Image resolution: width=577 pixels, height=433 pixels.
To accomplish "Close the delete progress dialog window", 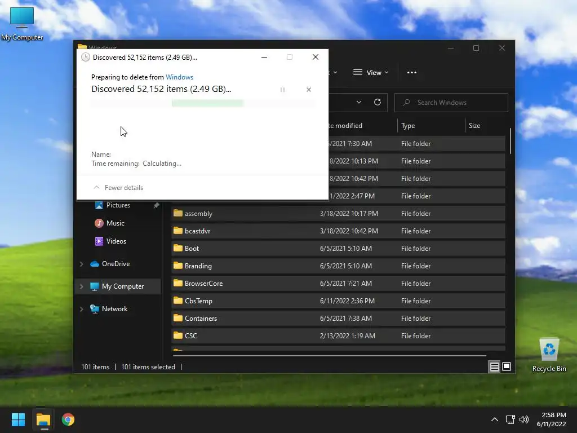I will pyautogui.click(x=316, y=57).
